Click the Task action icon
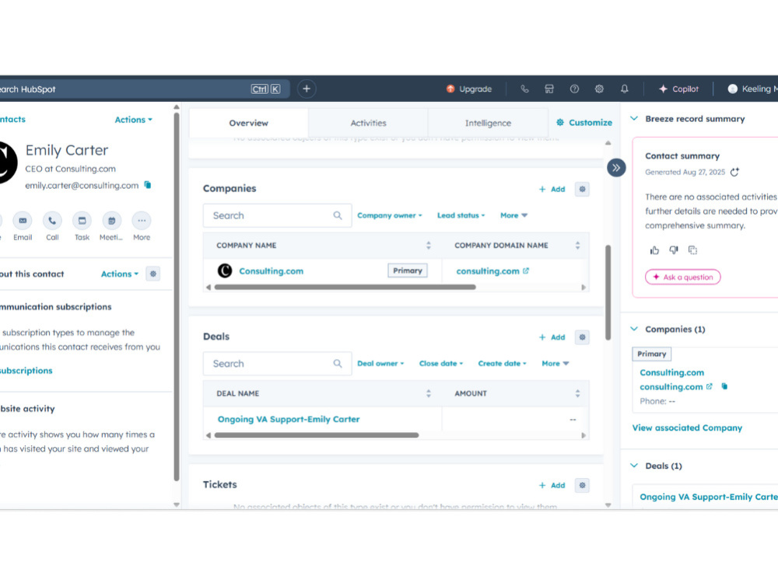 click(82, 221)
